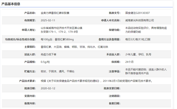Select the 适宜人群 label
177x109 pixels.
pyautogui.click(x=30, y=55)
